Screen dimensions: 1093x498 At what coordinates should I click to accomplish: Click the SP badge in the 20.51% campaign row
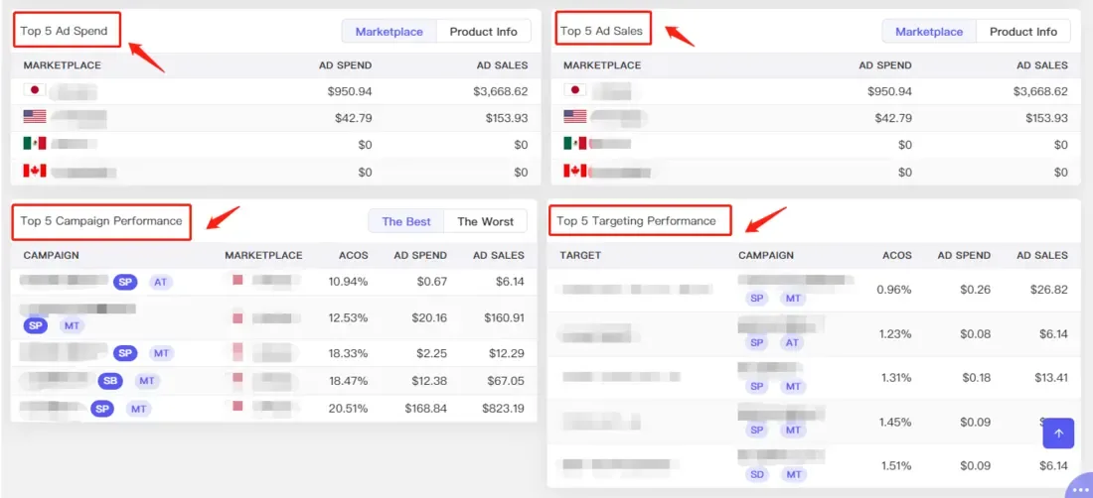[x=102, y=409]
